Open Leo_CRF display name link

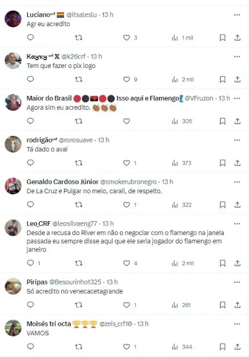click(x=38, y=223)
